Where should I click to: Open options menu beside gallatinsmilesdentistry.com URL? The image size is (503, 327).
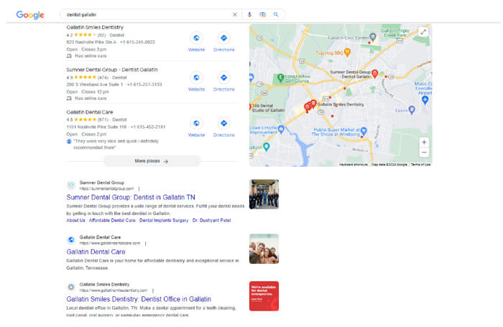point(152,290)
